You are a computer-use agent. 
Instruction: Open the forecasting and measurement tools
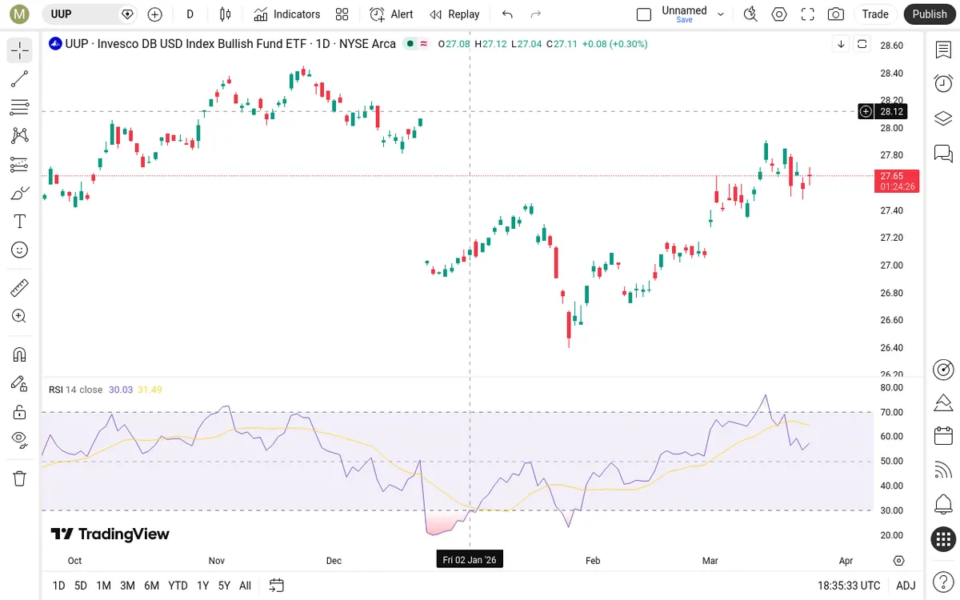click(20, 165)
